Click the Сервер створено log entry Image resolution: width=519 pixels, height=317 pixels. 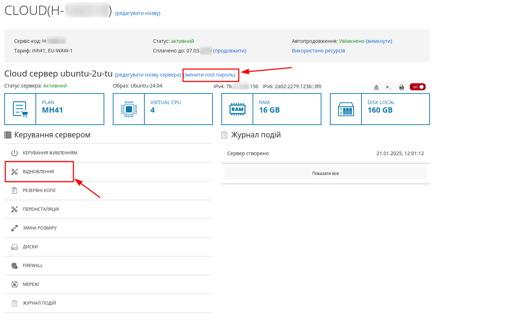248,153
